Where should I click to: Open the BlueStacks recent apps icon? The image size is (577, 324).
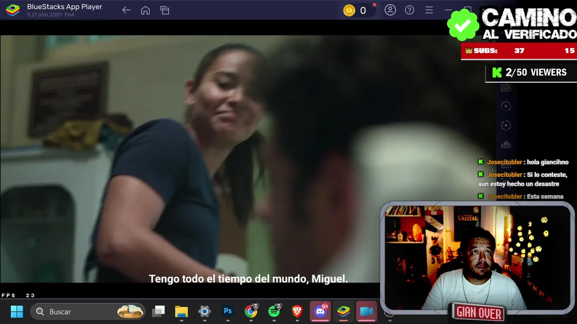point(165,10)
